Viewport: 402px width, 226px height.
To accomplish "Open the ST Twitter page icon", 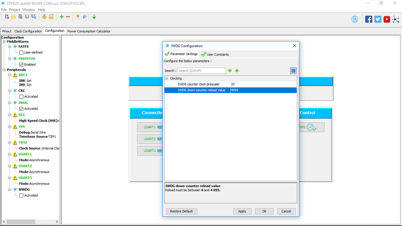I will pos(377,19).
